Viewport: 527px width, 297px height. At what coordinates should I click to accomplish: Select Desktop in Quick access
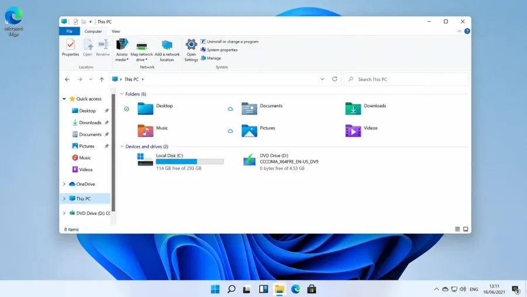(x=86, y=111)
